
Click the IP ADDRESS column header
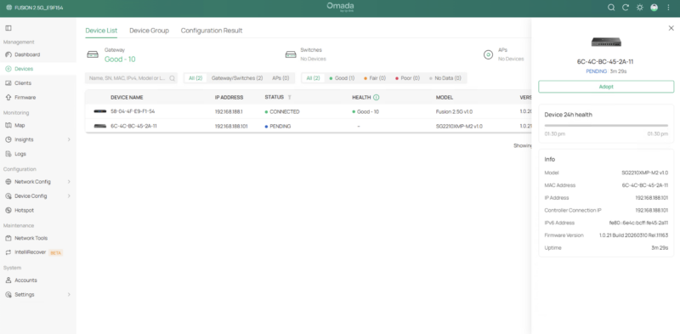(x=229, y=98)
